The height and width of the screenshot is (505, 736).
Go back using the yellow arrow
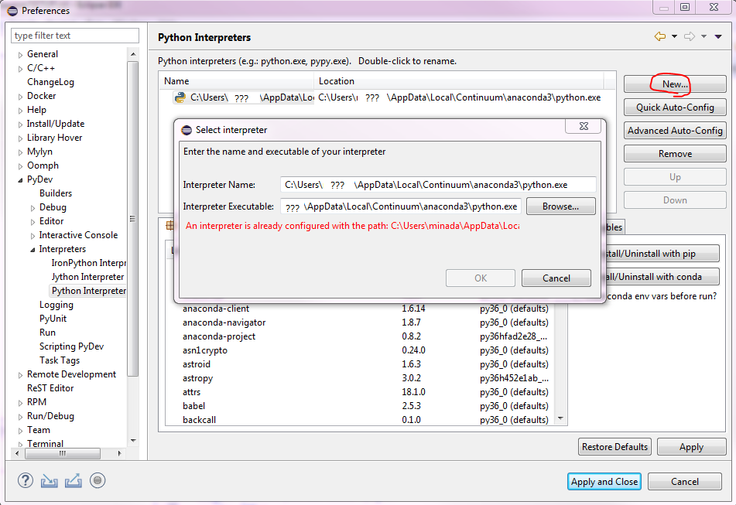click(x=659, y=36)
